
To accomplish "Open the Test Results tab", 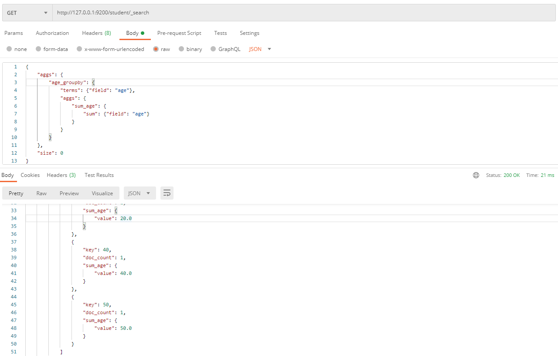I will (99, 175).
